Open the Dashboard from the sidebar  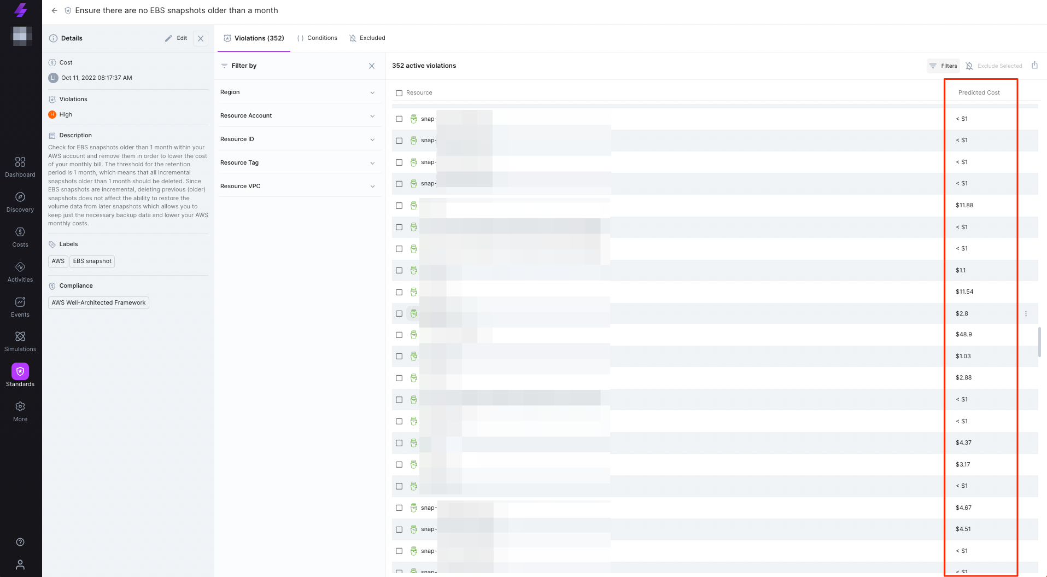point(20,166)
